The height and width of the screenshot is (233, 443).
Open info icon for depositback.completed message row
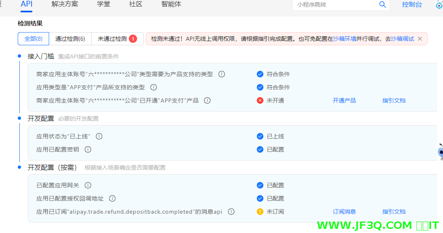click(x=231, y=212)
